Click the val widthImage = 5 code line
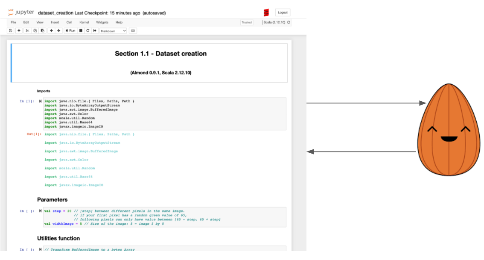The image size is (484, 260). [x=104, y=224]
